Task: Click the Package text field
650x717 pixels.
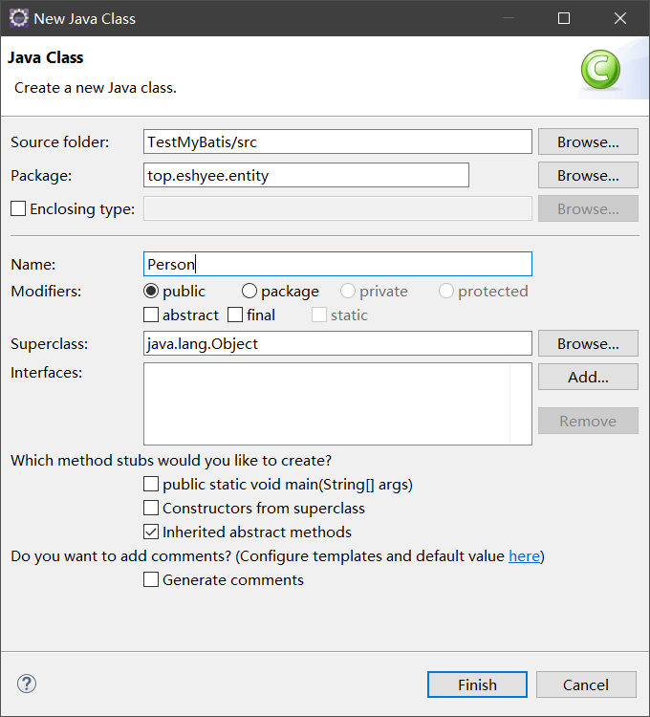Action: [x=306, y=175]
